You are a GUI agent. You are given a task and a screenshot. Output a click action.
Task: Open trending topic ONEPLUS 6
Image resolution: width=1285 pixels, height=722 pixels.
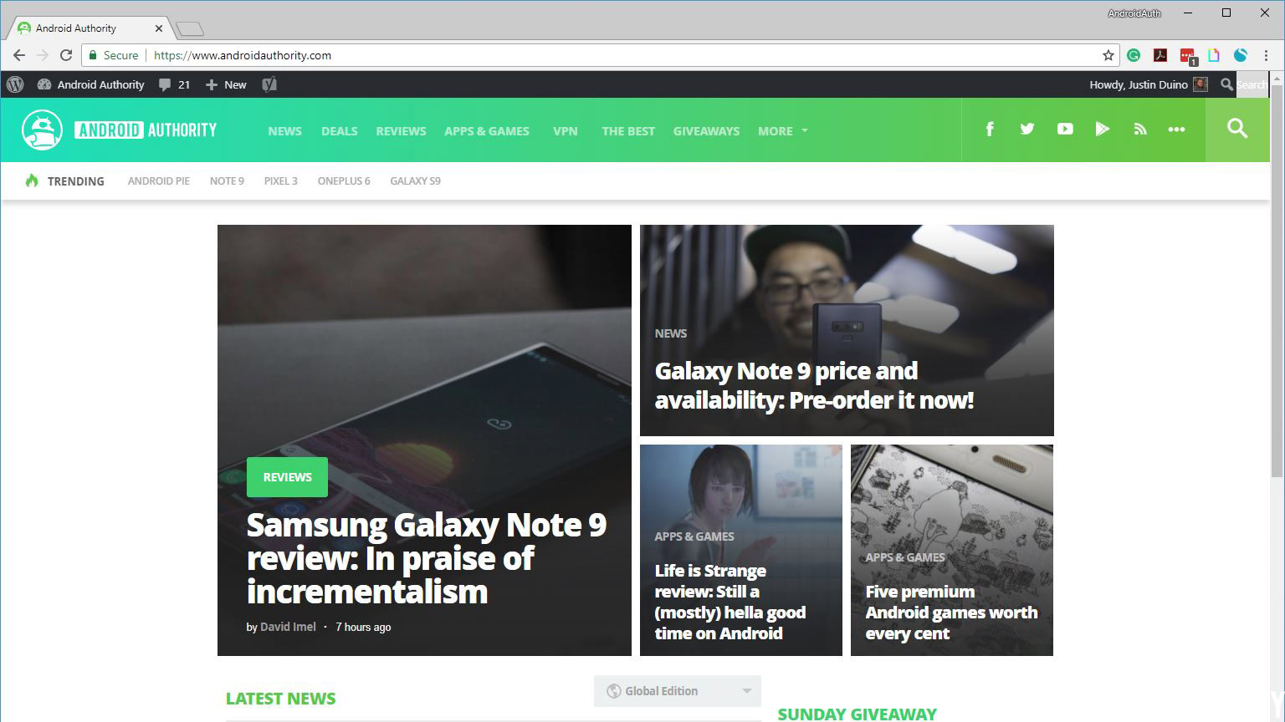coord(344,180)
